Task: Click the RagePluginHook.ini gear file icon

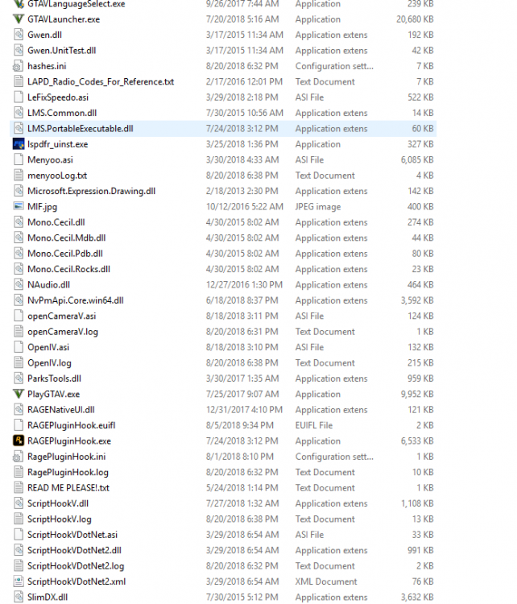Action: tap(18, 456)
